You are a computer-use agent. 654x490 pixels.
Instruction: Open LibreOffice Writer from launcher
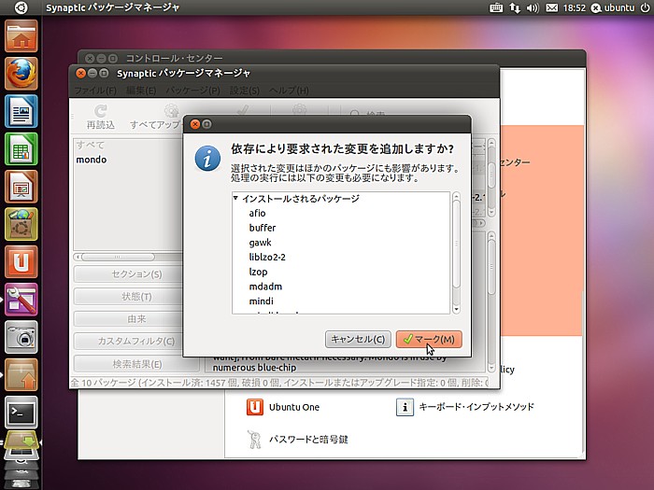[21, 111]
